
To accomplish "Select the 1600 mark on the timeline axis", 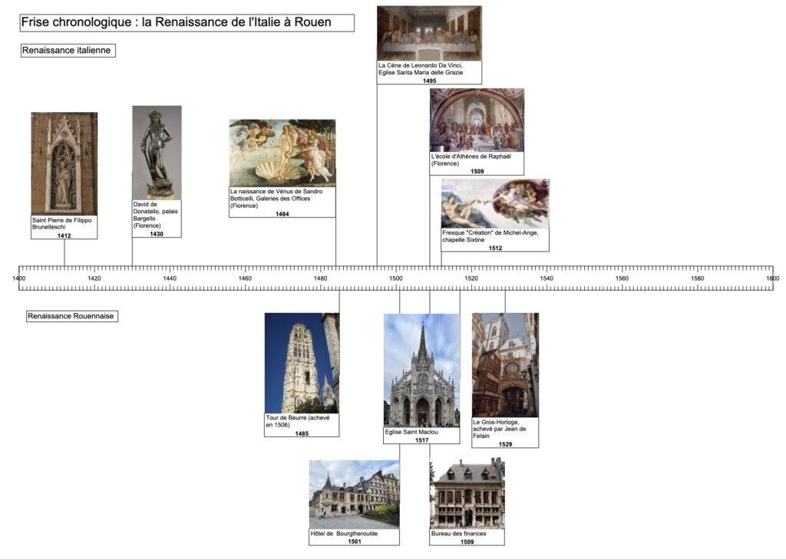I will coord(773,278).
